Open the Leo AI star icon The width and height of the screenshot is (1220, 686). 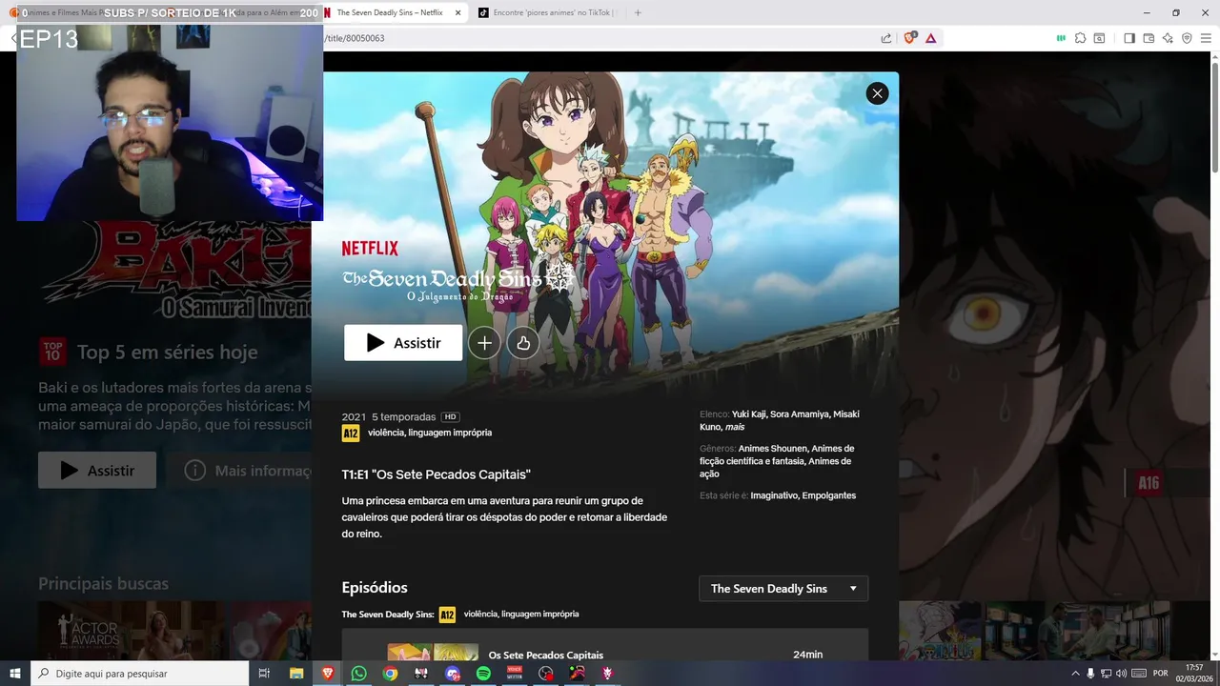click(x=1168, y=38)
